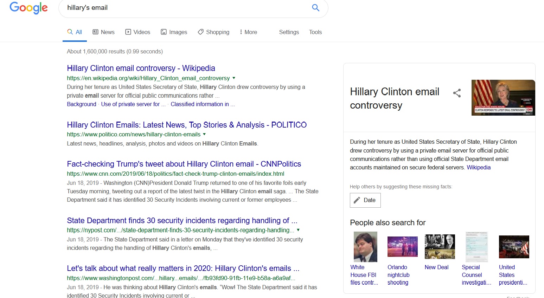The image size is (544, 298).
Task: Open the Images tab
Action: 174,32
